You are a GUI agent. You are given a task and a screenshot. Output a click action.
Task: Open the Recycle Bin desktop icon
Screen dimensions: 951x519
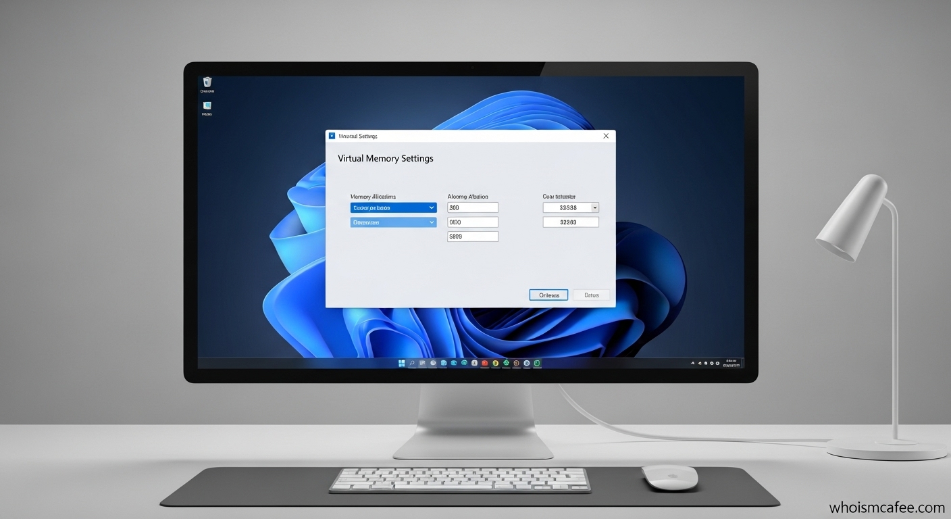point(207,82)
